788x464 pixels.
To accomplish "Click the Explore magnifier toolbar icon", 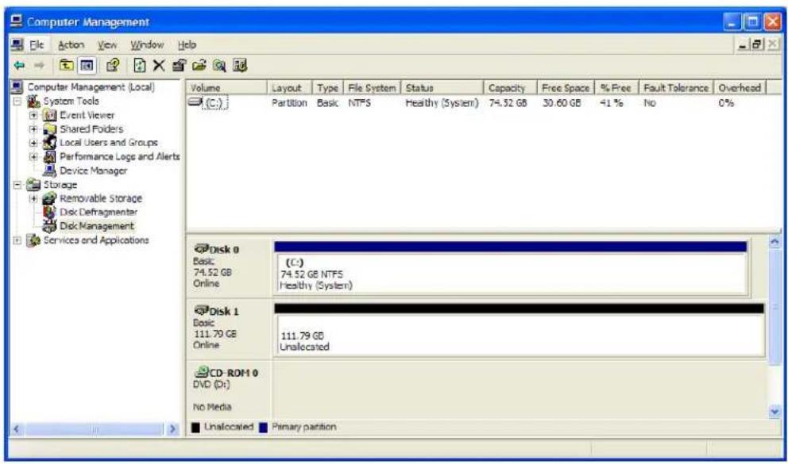I will click(219, 65).
